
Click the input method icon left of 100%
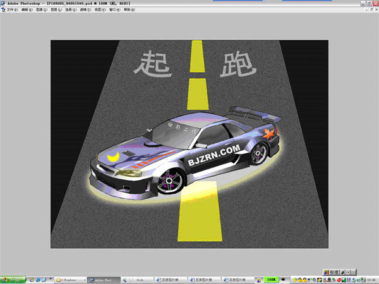259,280
